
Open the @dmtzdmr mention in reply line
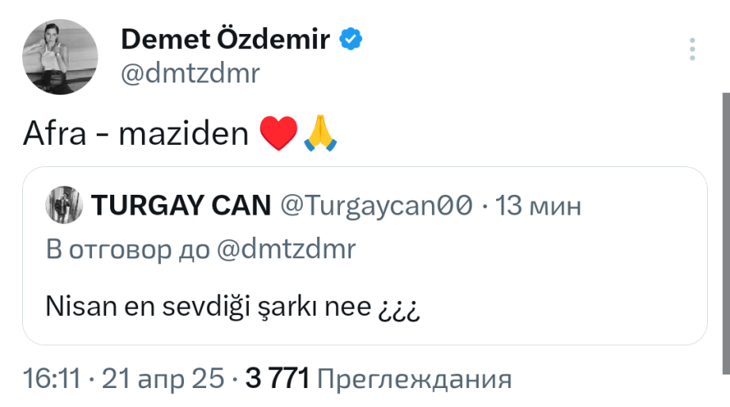click(x=285, y=249)
